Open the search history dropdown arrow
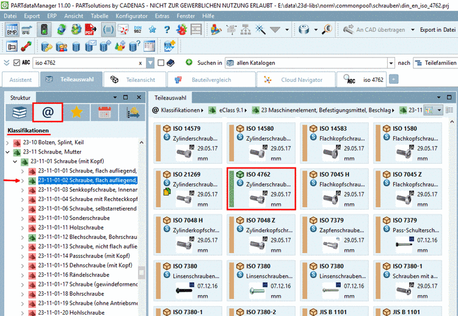 point(150,63)
